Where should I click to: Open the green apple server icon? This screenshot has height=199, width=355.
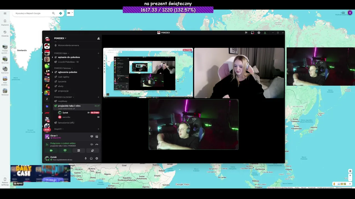coord(47,66)
